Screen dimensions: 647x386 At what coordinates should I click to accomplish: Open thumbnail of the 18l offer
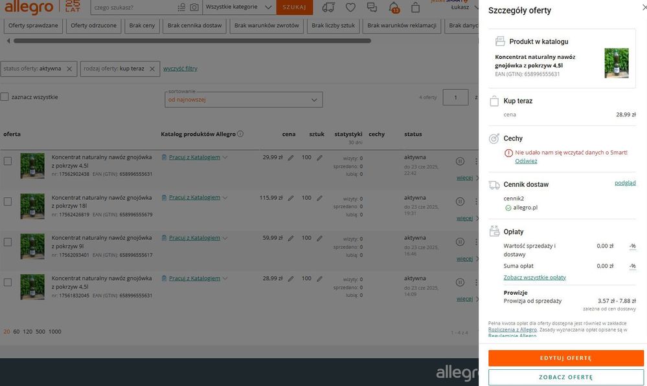[32, 206]
